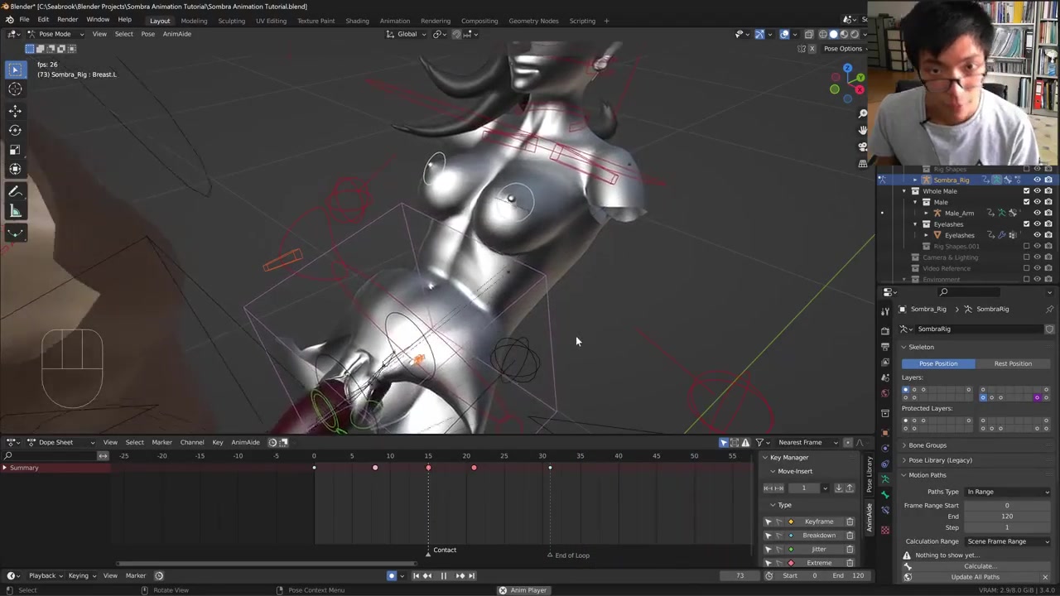The height and width of the screenshot is (596, 1060).
Task: Select the Measure tool
Action: [15, 212]
